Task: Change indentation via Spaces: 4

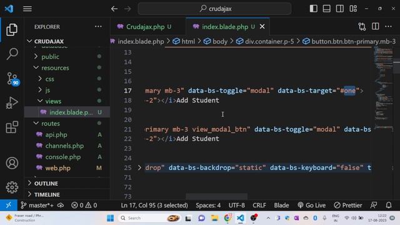Action: (208, 205)
